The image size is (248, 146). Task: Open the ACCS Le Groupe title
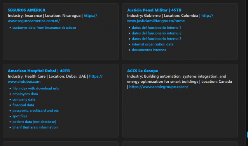coord(143,71)
